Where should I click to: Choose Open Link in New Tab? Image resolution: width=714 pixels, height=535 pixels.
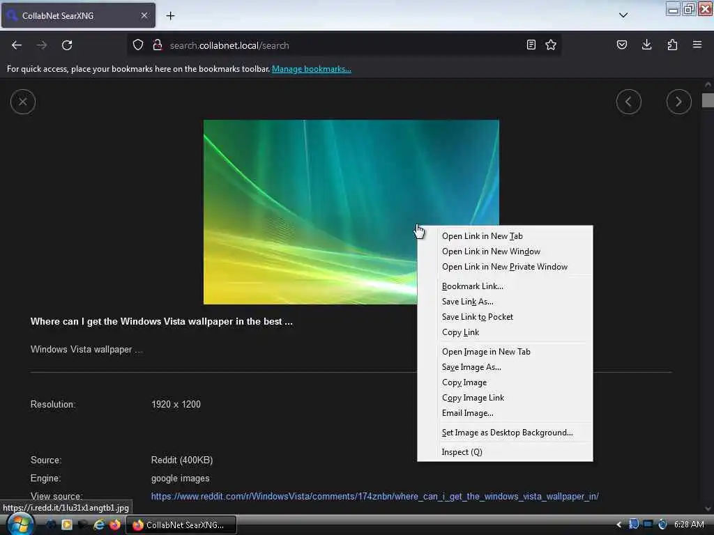pos(505,236)
